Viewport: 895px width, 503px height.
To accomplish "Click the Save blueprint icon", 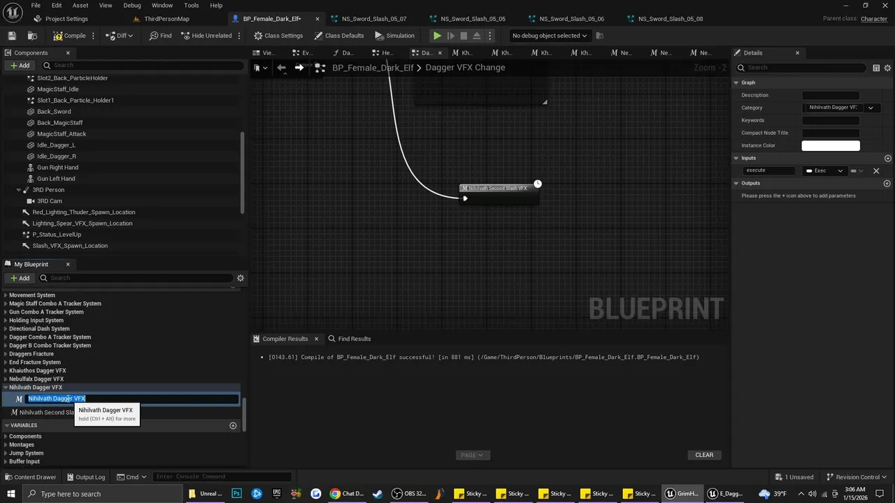I will [x=12, y=36].
